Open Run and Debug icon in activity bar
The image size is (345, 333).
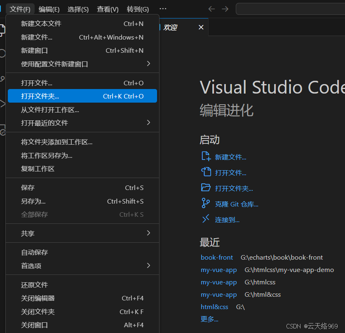coord(2,104)
